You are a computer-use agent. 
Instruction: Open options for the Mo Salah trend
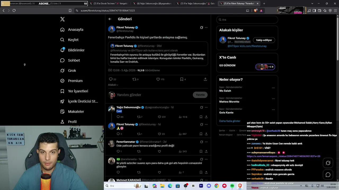[273, 88]
